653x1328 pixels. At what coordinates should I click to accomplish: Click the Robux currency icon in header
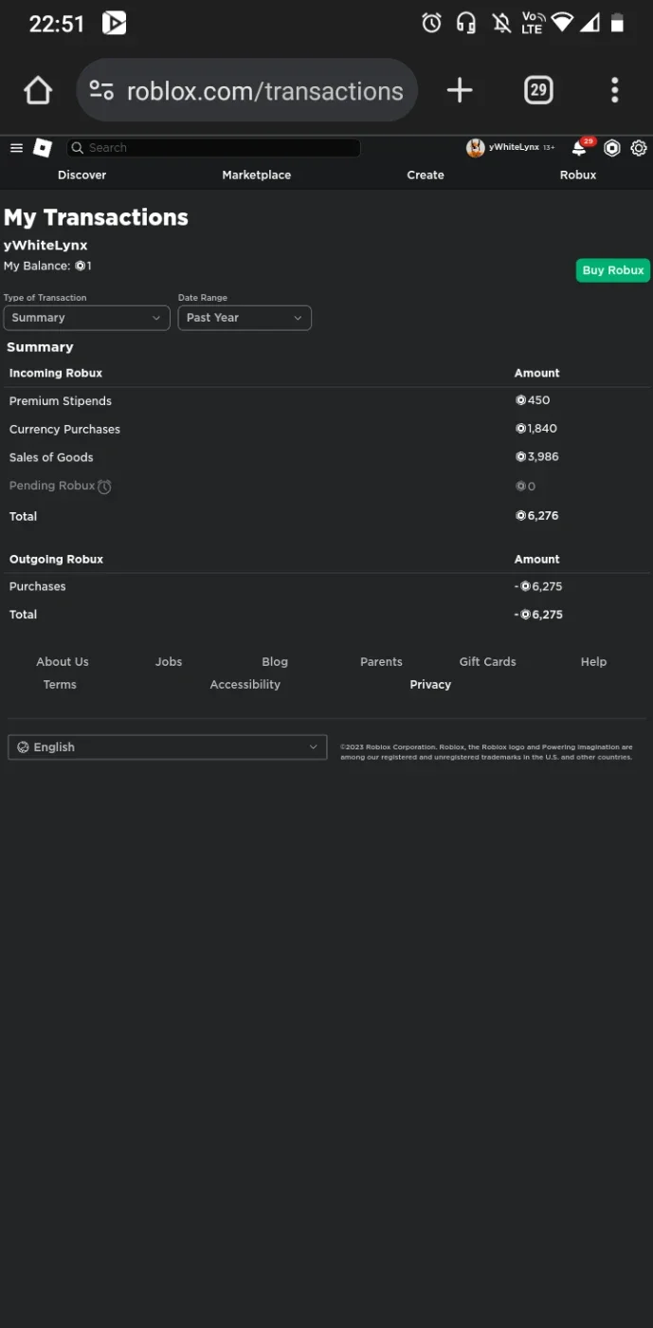pyautogui.click(x=612, y=148)
